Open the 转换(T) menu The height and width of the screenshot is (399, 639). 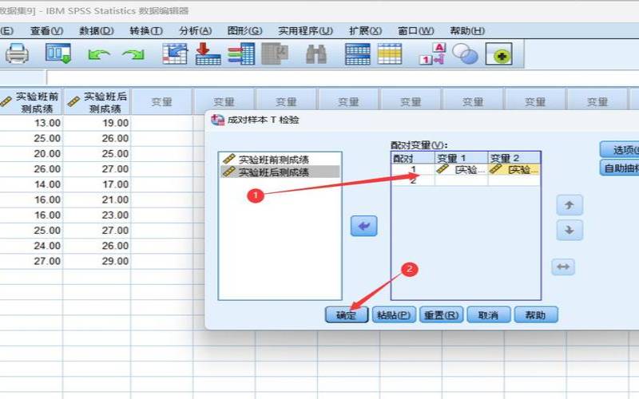pyautogui.click(x=145, y=30)
